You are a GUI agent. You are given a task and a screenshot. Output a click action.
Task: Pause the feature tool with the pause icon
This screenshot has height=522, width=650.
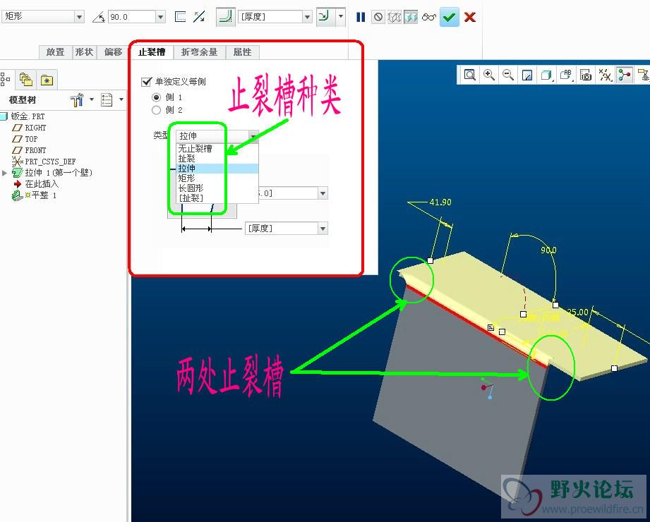[x=361, y=17]
